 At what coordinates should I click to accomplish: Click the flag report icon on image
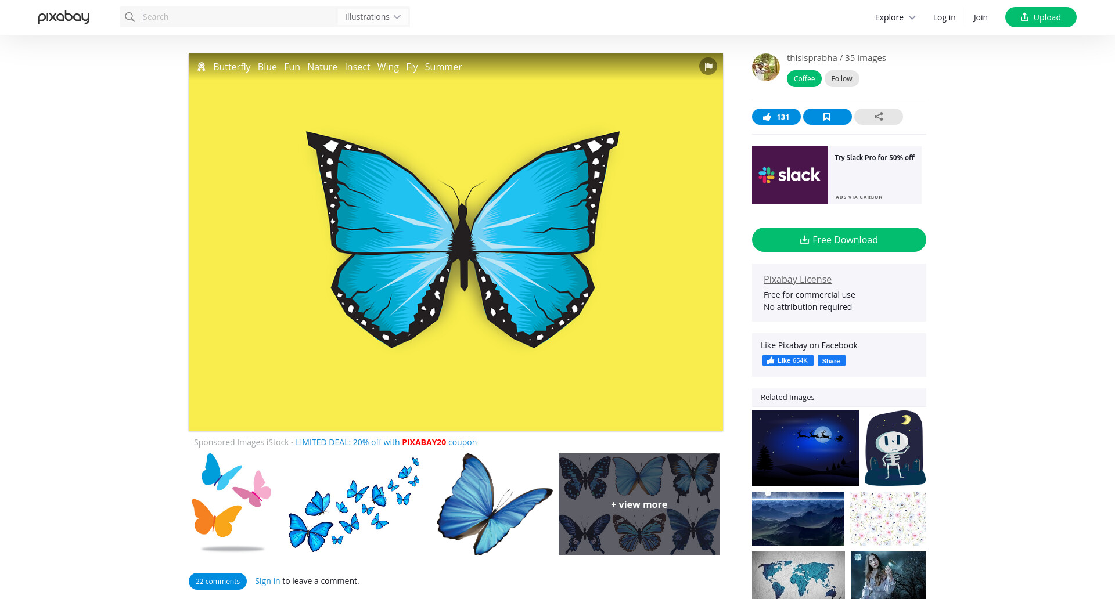pyautogui.click(x=708, y=66)
